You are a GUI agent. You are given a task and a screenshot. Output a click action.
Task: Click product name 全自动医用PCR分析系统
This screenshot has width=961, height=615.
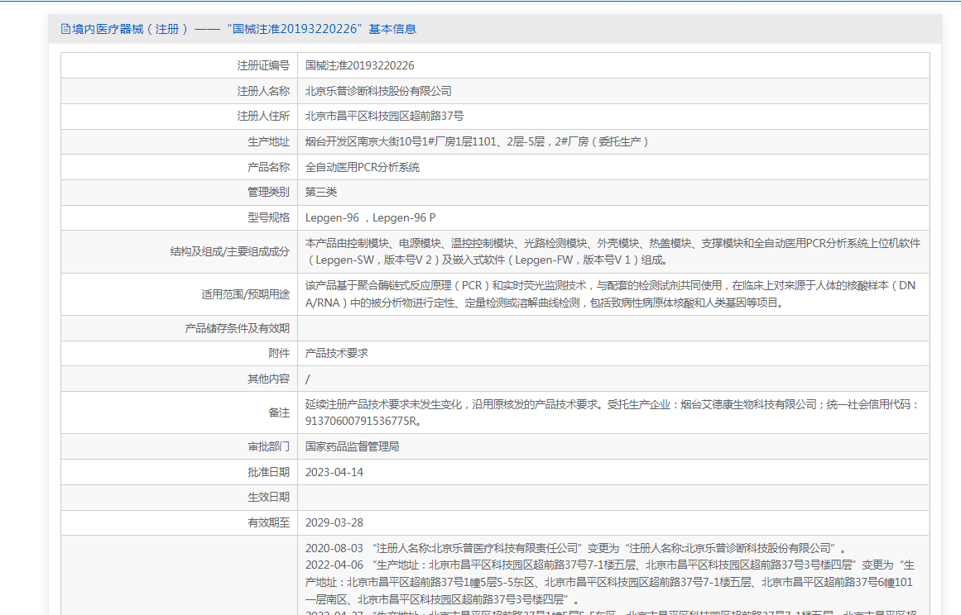pos(362,167)
